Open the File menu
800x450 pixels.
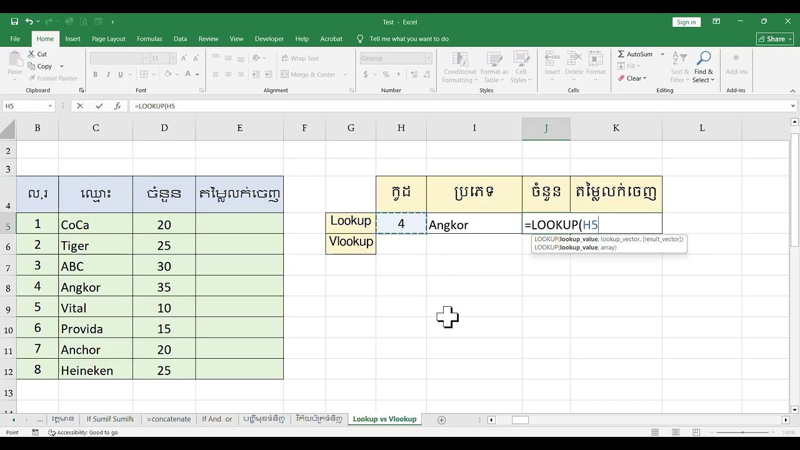point(15,39)
